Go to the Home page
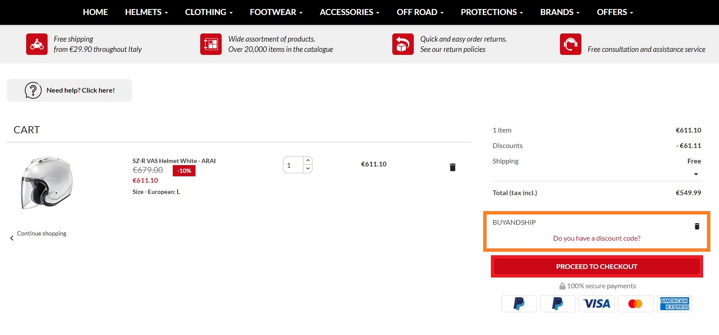 [95, 12]
